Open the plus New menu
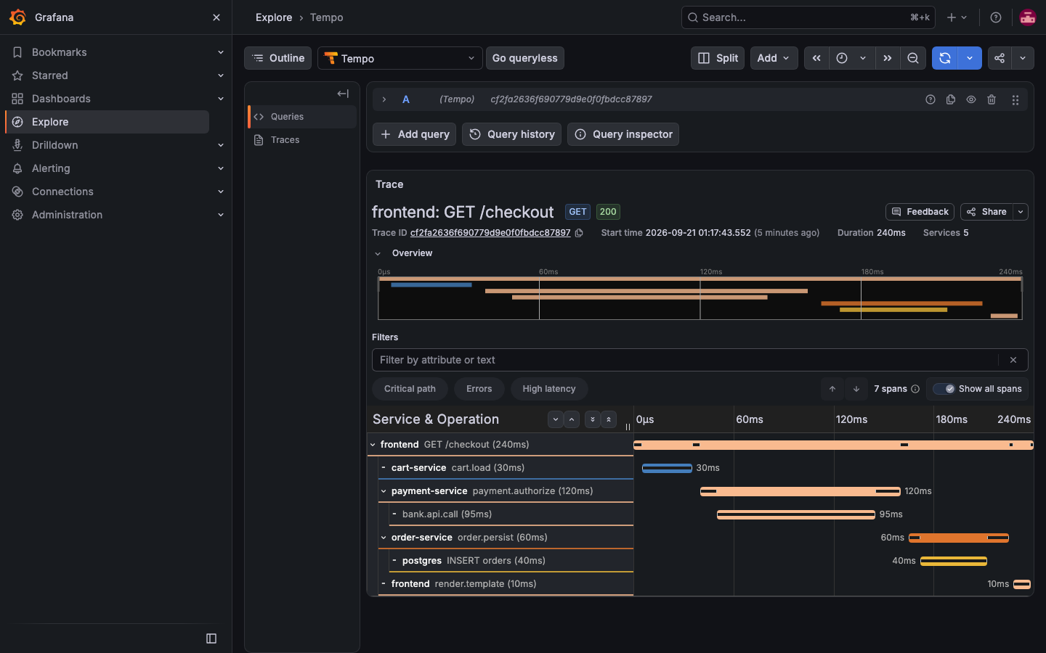The image size is (1046, 653). 957,17
